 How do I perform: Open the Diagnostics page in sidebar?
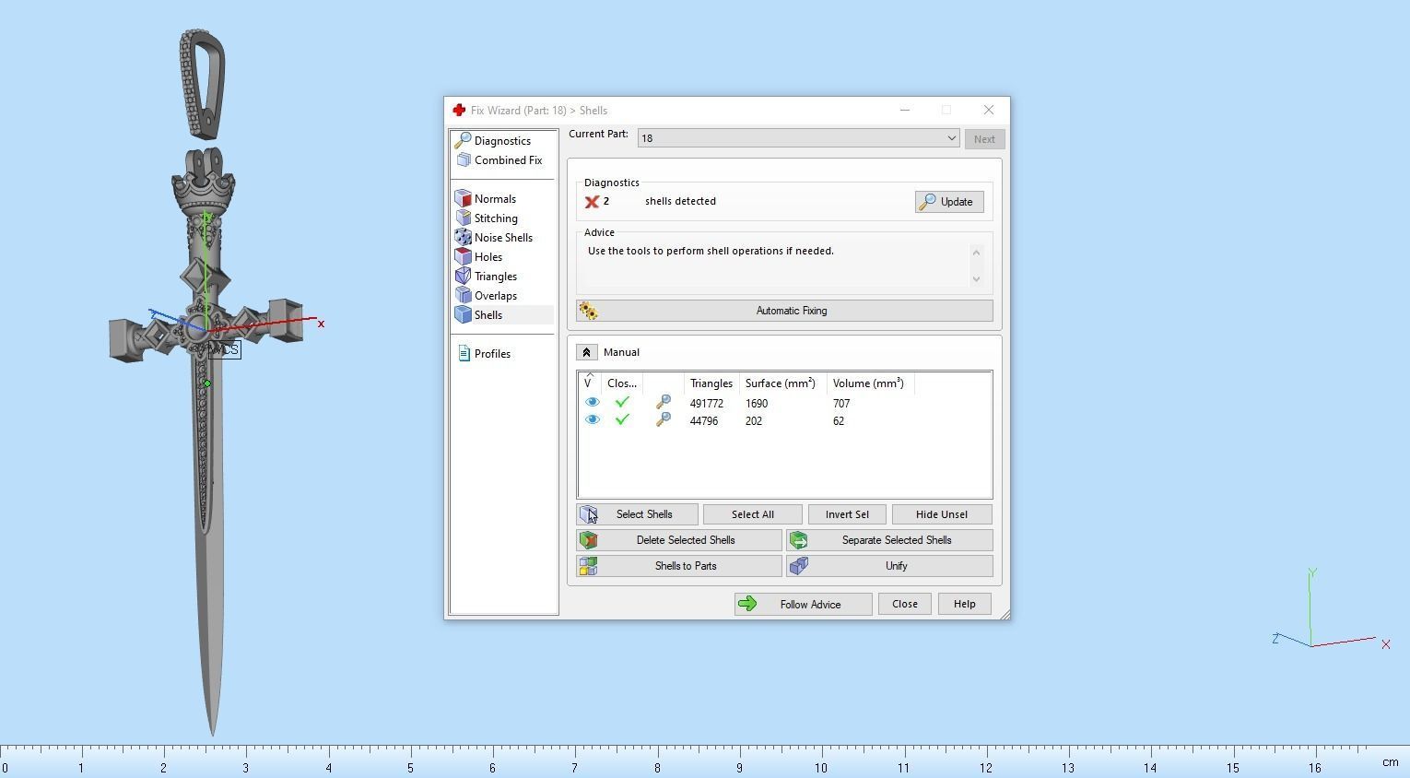[502, 141]
